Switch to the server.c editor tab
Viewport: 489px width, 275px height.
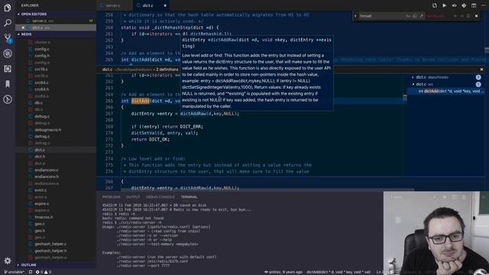pos(115,5)
